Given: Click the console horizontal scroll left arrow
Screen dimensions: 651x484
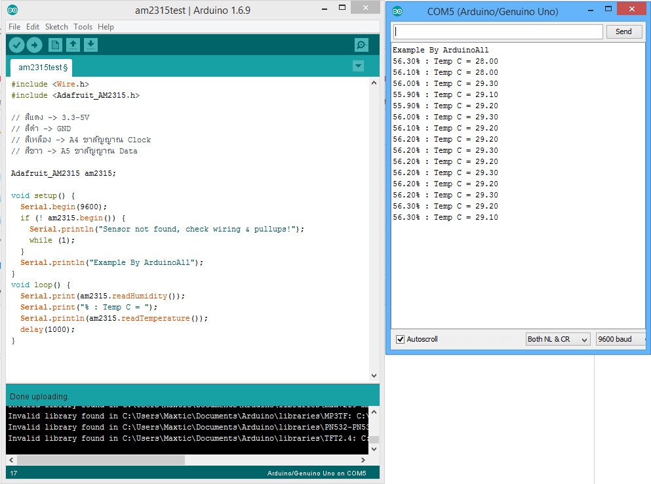Looking at the screenshot, I should 11,460.
